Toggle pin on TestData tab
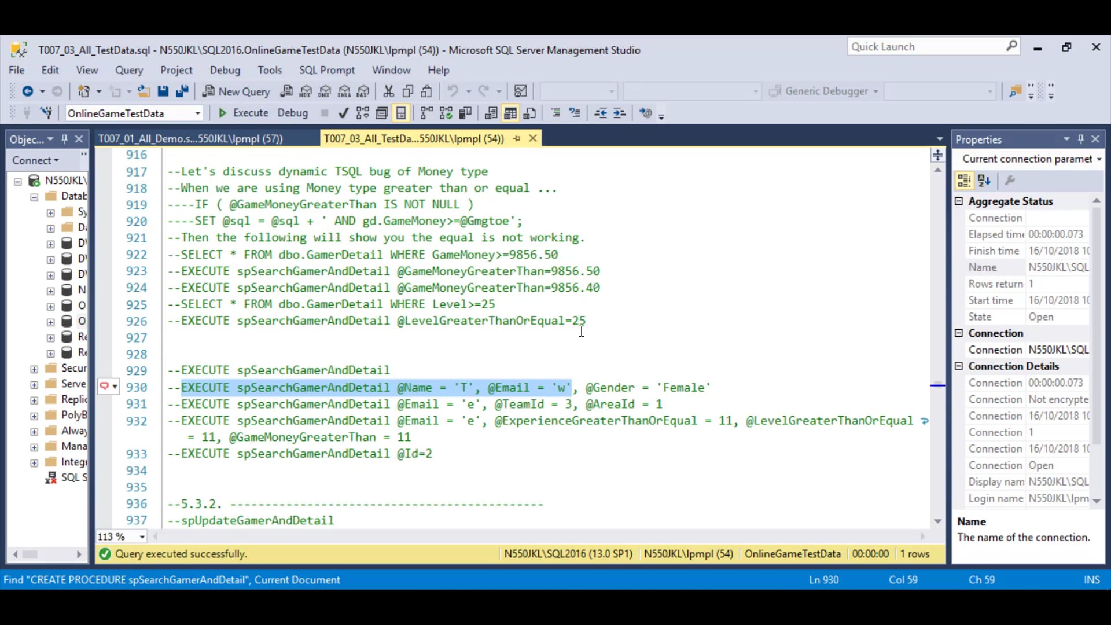The image size is (1111, 625). 517,138
